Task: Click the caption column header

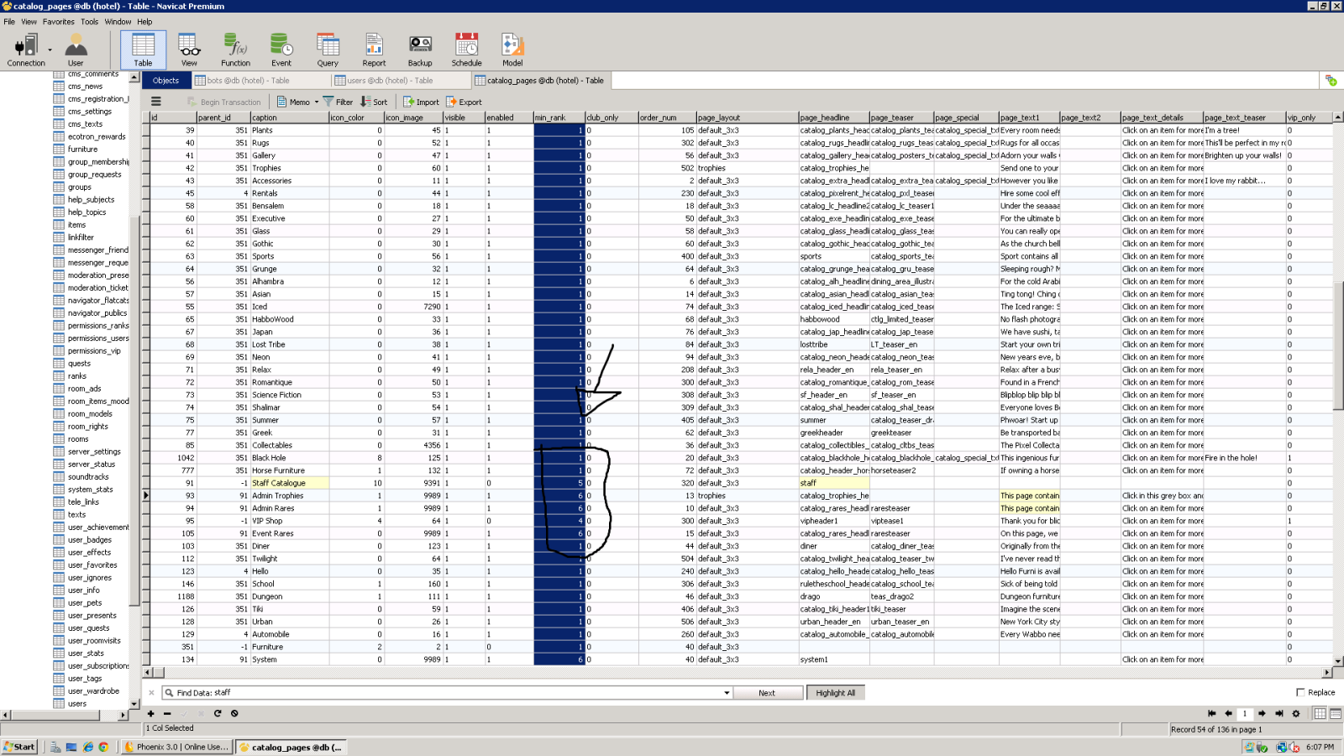Action: pos(289,118)
